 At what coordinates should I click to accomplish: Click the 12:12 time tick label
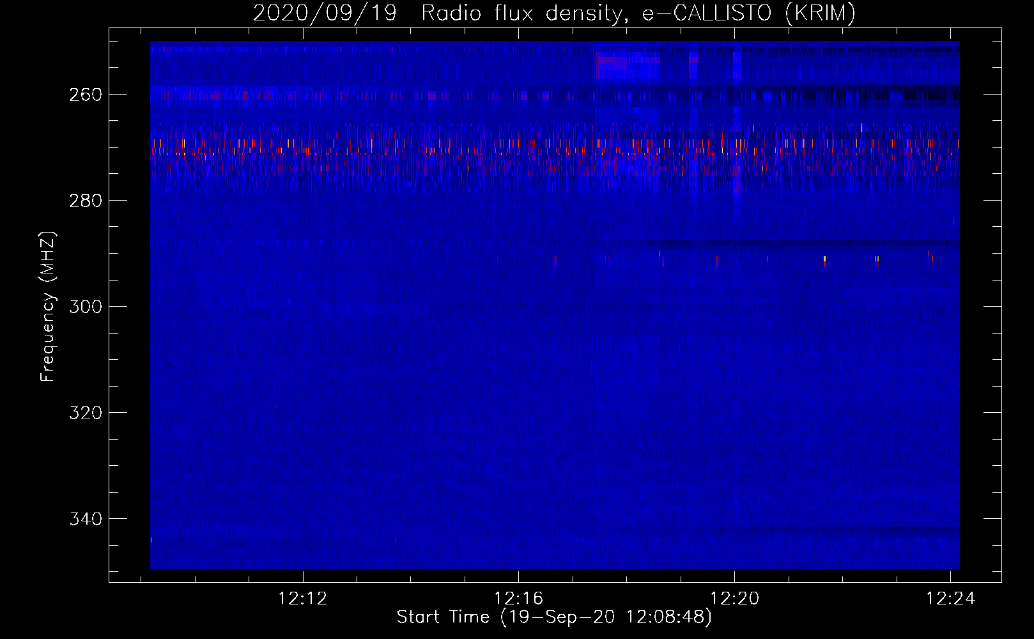point(303,598)
